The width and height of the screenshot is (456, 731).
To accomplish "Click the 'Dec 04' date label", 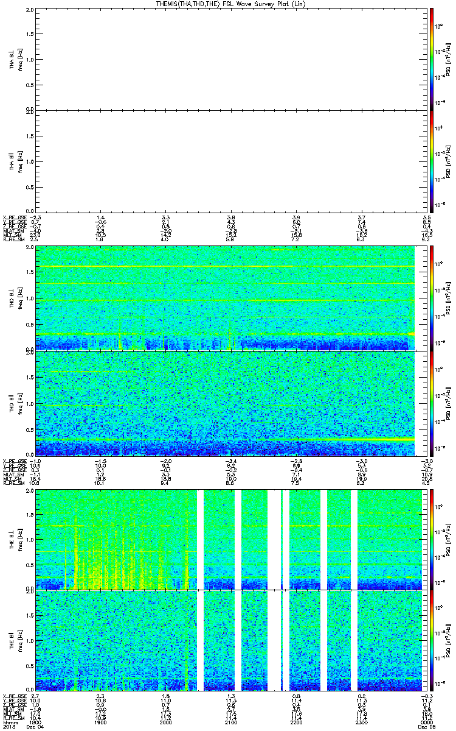I will 34,727.
